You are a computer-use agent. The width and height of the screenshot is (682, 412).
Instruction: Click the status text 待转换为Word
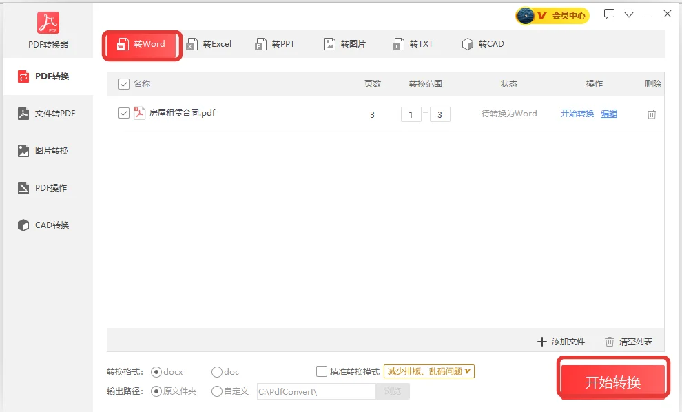[509, 114]
